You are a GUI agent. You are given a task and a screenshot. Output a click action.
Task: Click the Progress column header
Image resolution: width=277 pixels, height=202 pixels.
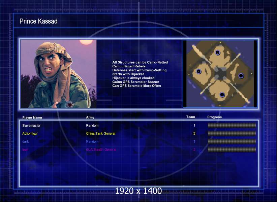pos(214,117)
